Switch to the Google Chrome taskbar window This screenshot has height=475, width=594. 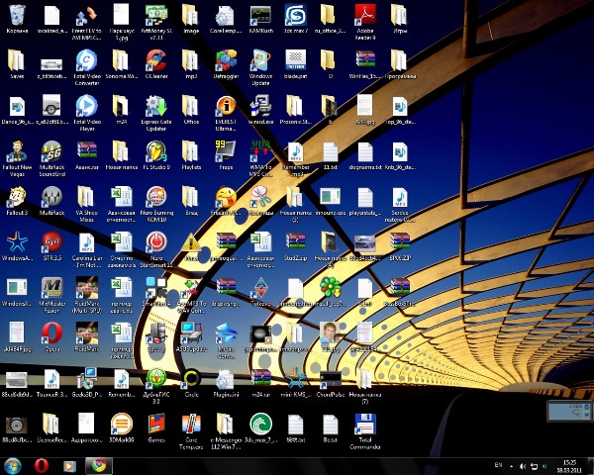[98, 466]
